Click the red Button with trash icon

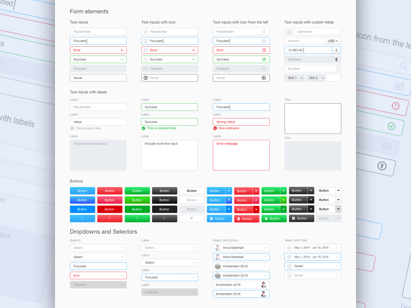tap(247, 219)
